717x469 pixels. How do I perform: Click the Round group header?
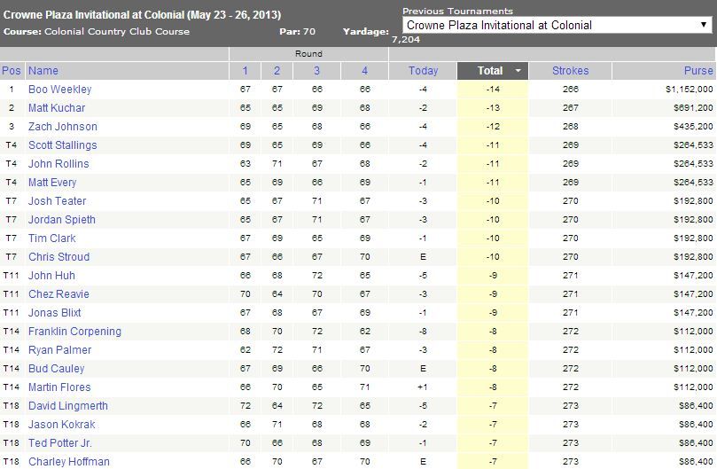click(x=308, y=54)
